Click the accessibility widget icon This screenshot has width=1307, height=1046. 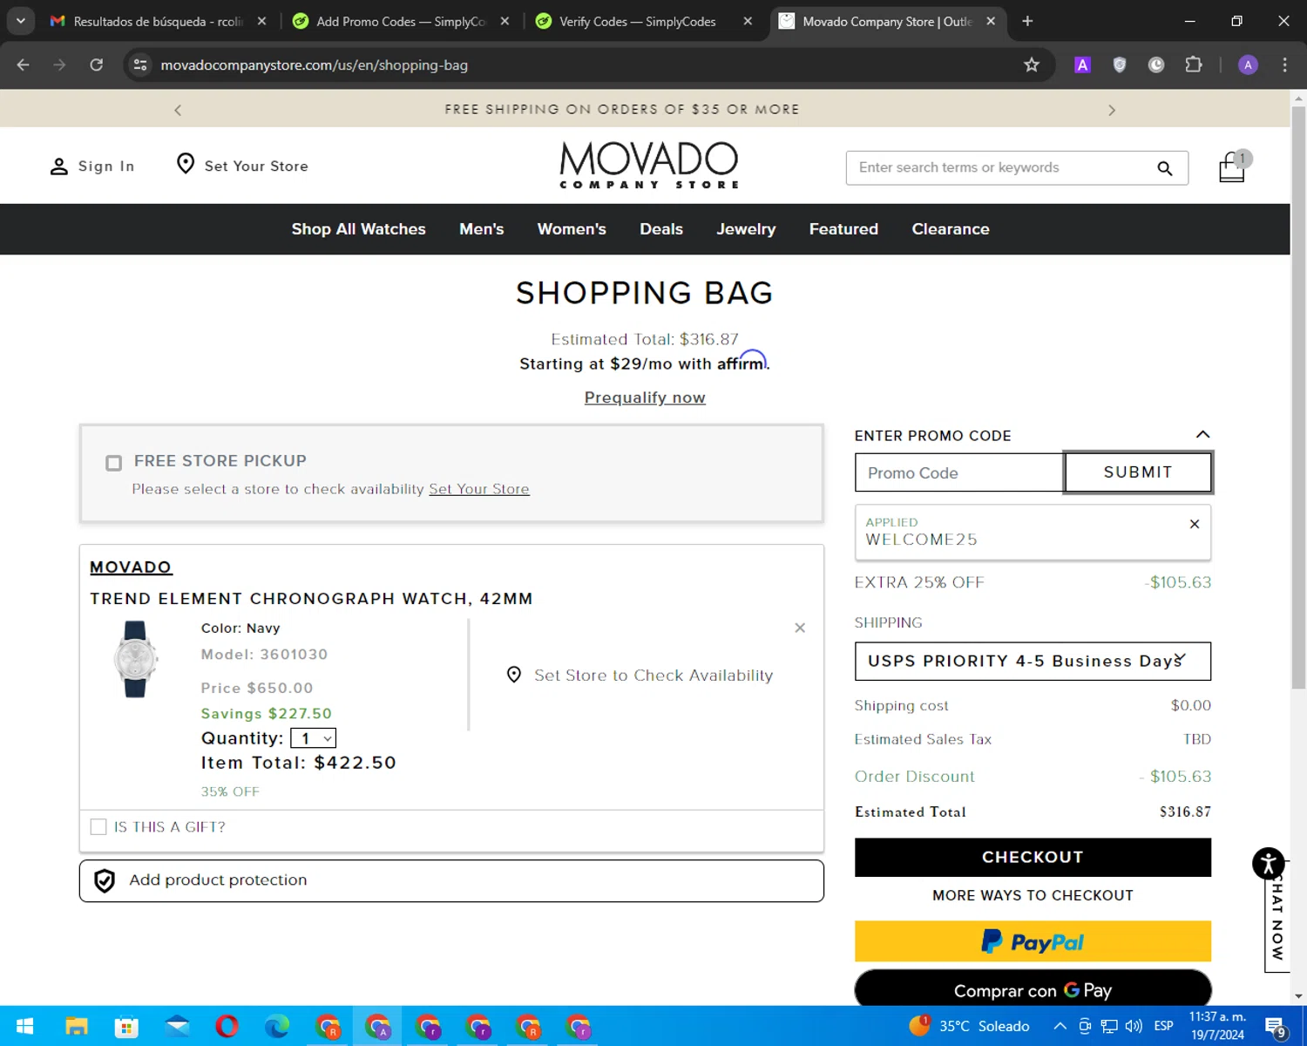(1269, 864)
